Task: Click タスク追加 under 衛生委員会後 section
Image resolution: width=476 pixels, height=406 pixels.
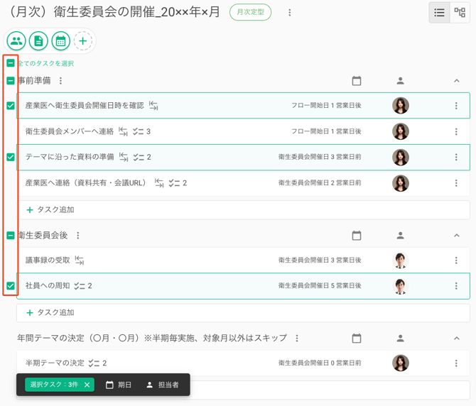Action: [x=243, y=312]
